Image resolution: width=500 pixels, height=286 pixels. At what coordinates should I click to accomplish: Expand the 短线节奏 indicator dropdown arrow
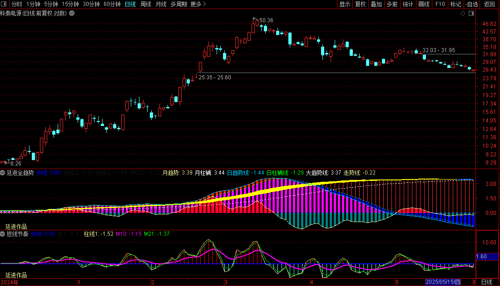coord(3,234)
